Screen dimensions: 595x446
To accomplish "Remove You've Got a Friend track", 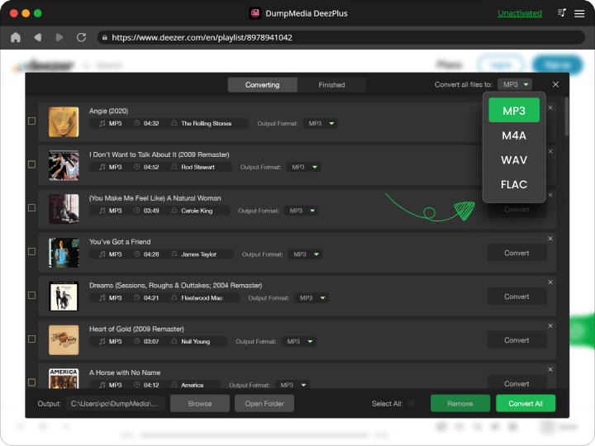I will coord(550,239).
